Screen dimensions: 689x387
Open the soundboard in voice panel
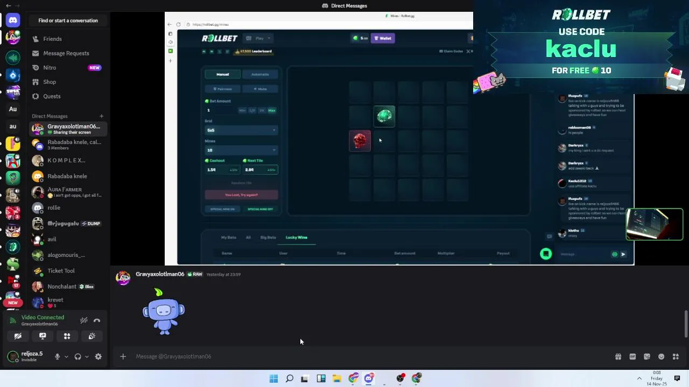tap(92, 336)
